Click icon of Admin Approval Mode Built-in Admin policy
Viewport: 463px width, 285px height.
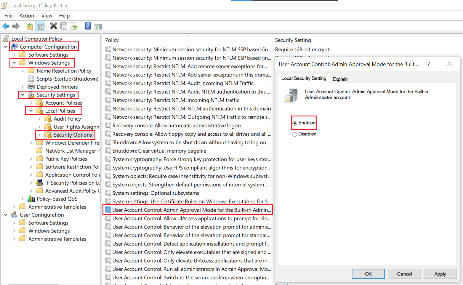108,210
